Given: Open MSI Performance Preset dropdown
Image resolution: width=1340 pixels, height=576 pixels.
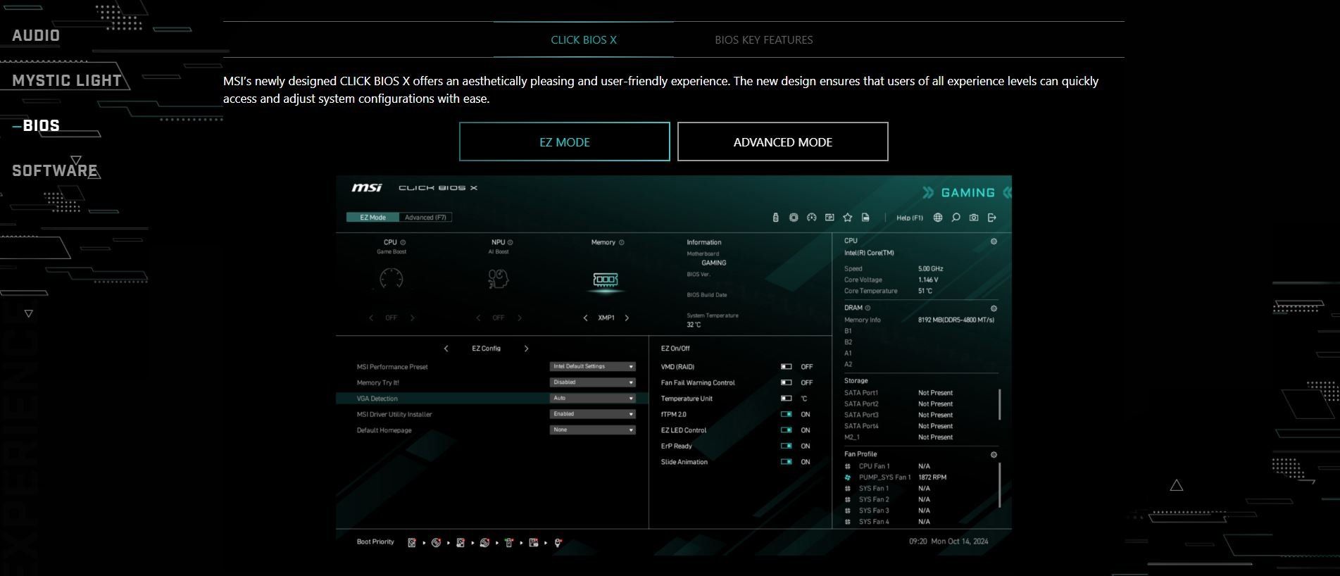Looking at the screenshot, I should point(592,366).
